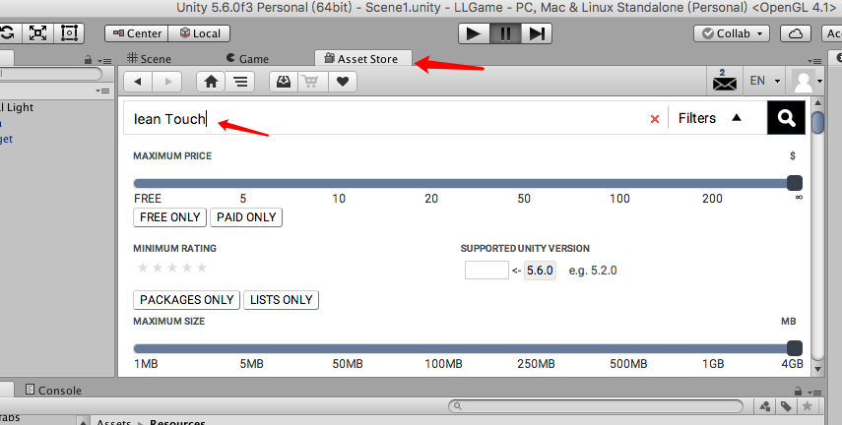This screenshot has height=425, width=842.
Task: Select the Scale tool icon
Action: pos(37,33)
